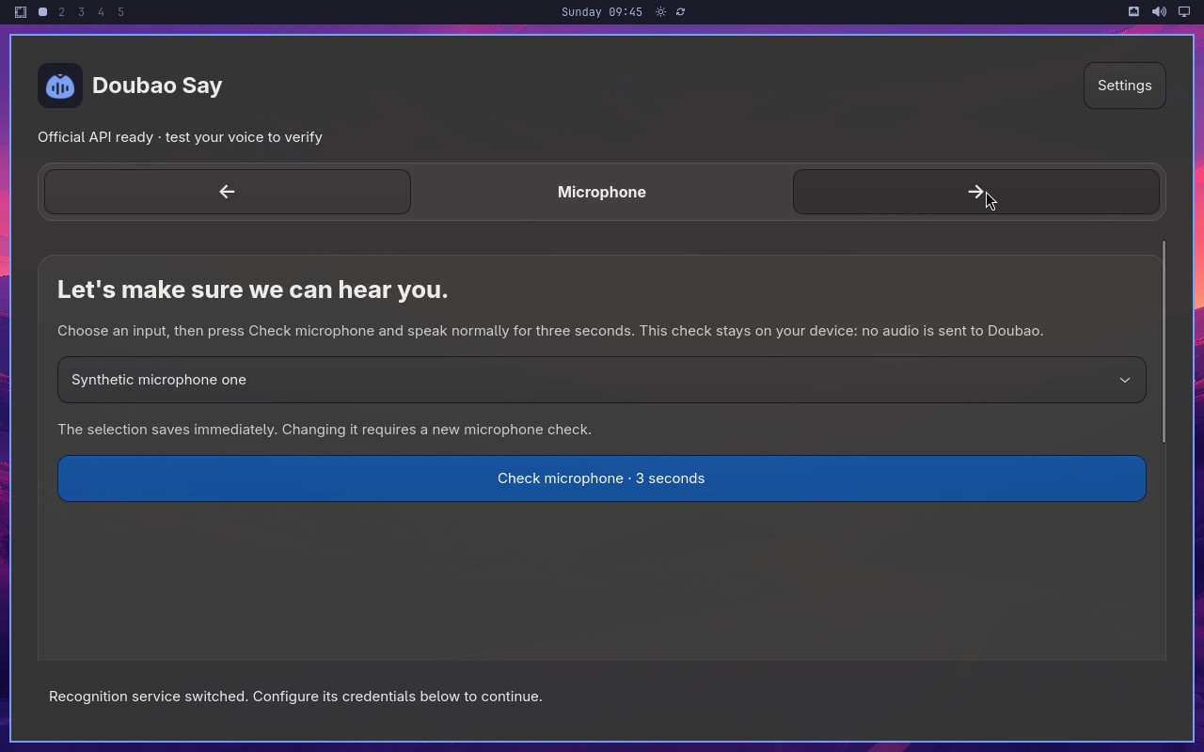This screenshot has height=752, width=1204.
Task: Open the Settings page
Action: (x=1124, y=86)
